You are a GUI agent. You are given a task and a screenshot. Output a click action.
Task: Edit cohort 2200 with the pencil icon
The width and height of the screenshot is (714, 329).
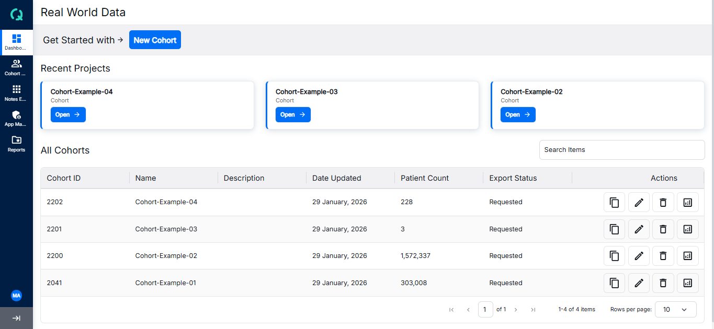(x=639, y=256)
